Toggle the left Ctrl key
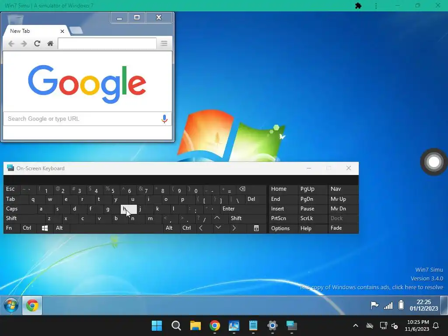Screen dimensions: 448x336 28,228
